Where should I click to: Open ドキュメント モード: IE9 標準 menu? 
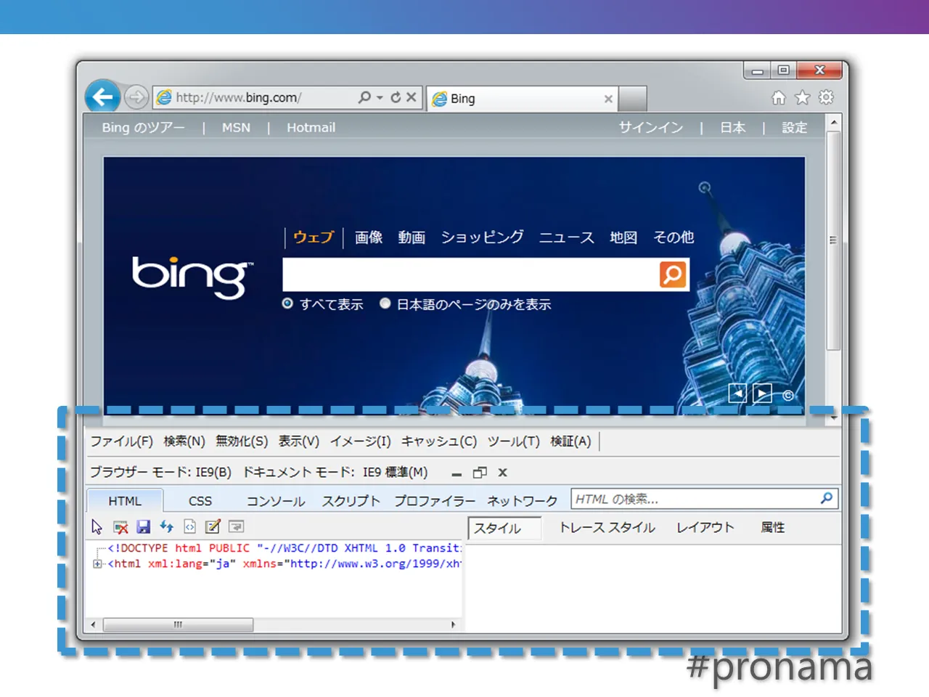(335, 472)
